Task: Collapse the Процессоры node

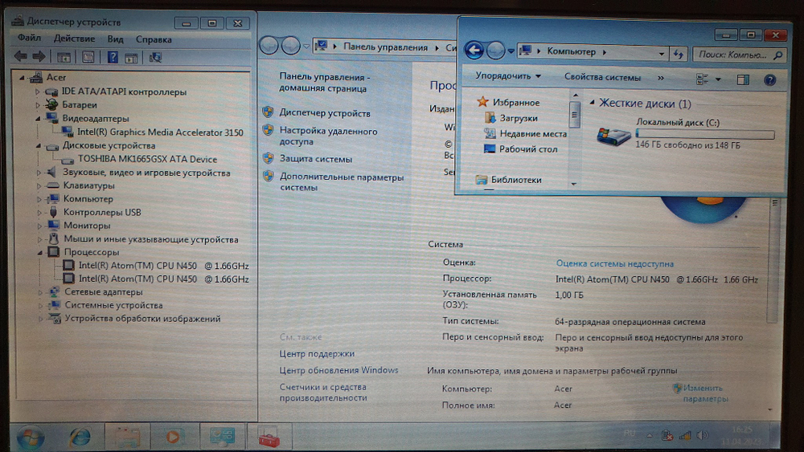Action: 40,252
